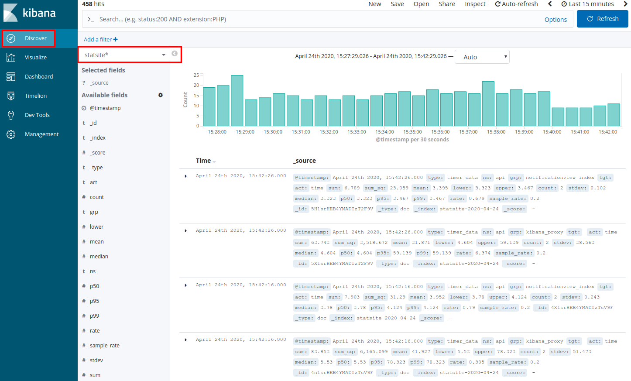
Task: Move time range backward with left chevron
Action: pyautogui.click(x=550, y=4)
